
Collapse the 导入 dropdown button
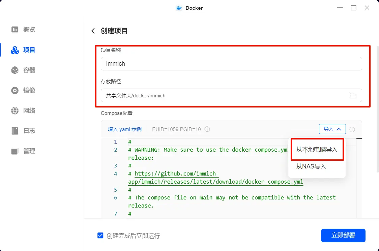point(332,129)
